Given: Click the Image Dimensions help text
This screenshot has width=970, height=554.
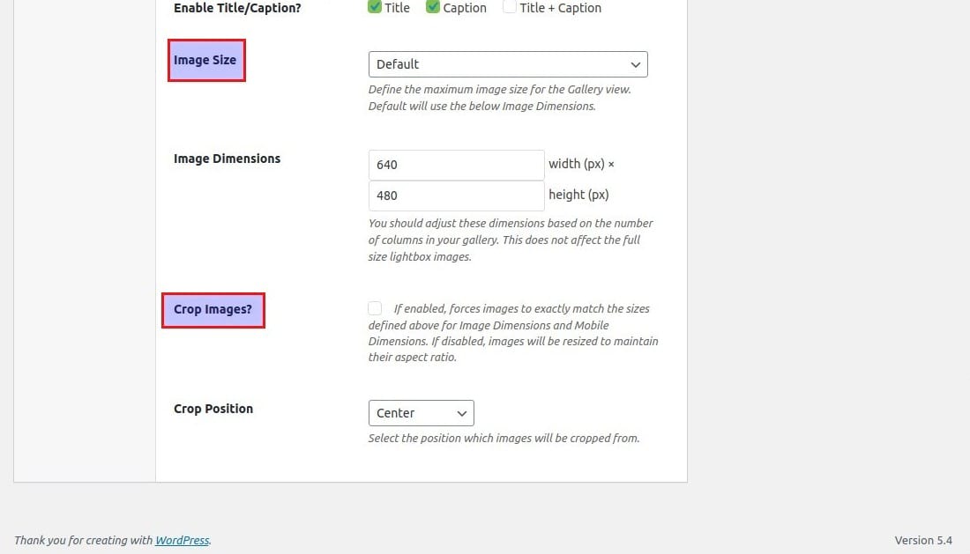Looking at the screenshot, I should 510,240.
